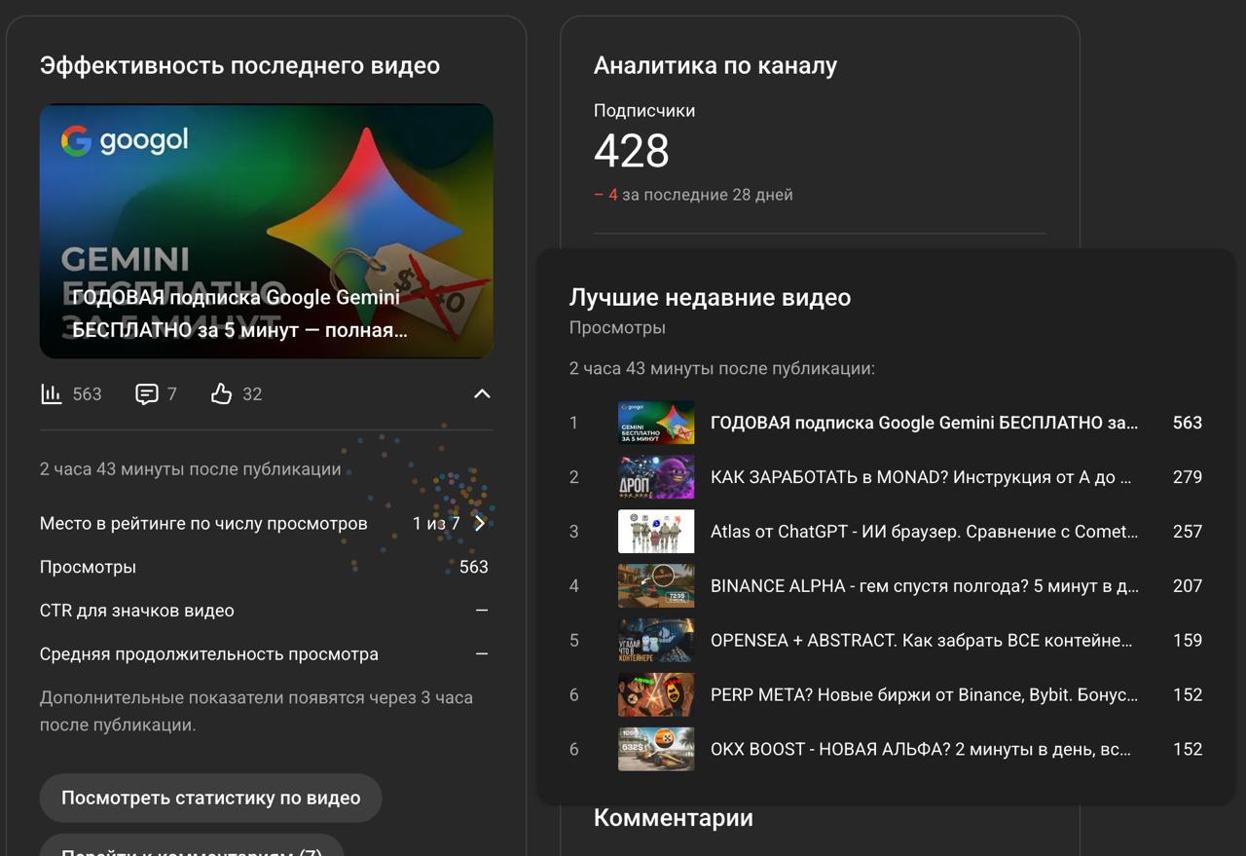The image size is (1246, 856).
Task: Open the "Atlas от ChatGPT - ИИ браузер" video title
Action: 924,532
